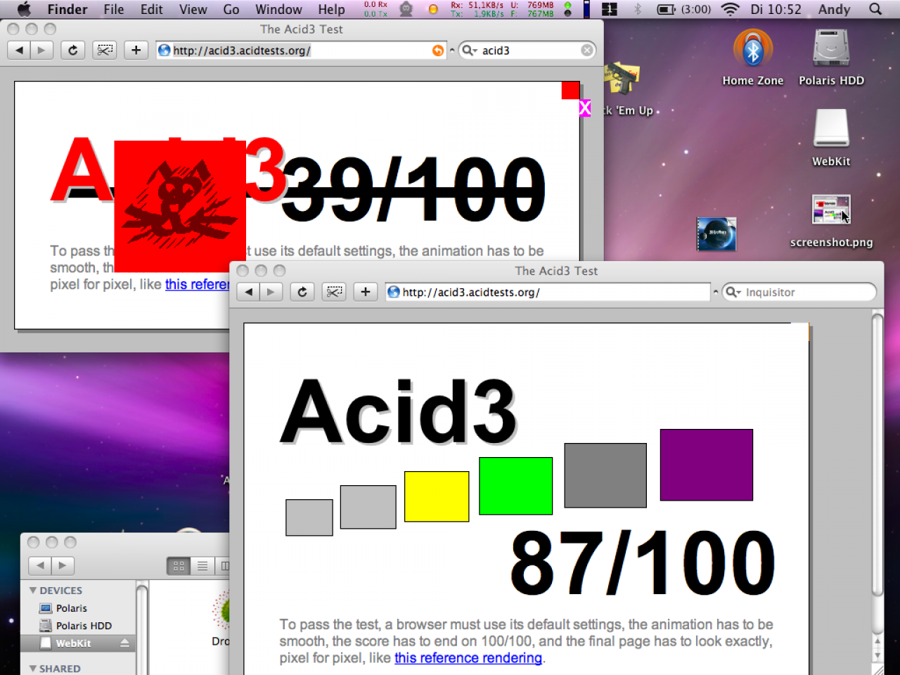The width and height of the screenshot is (900, 675).
Task: Reload page in front browser window
Action: tap(302, 292)
